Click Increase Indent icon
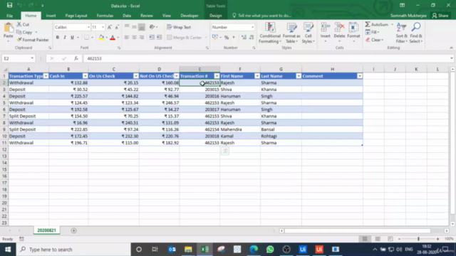 pyautogui.click(x=159, y=38)
